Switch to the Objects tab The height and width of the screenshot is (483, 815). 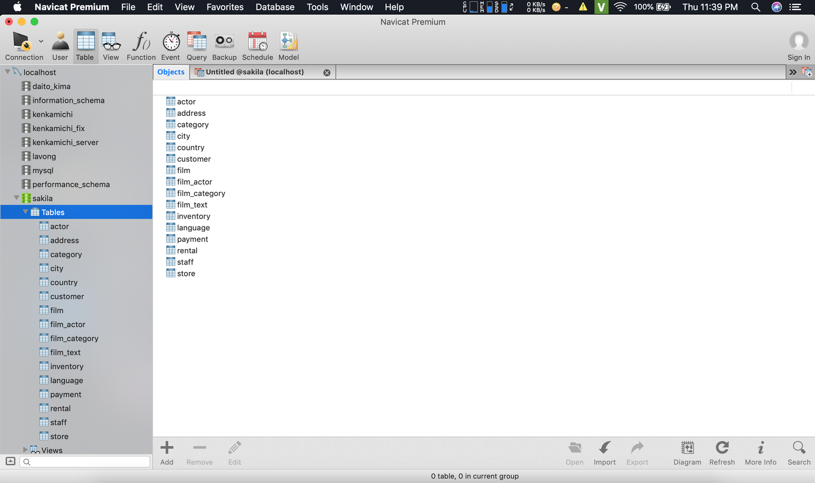point(171,72)
